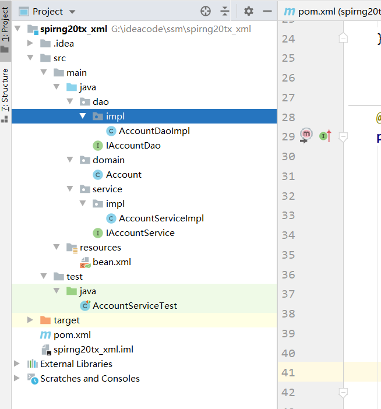Open the Z: Structure side tab
Screen dimensions: 381x409
pos(5,95)
